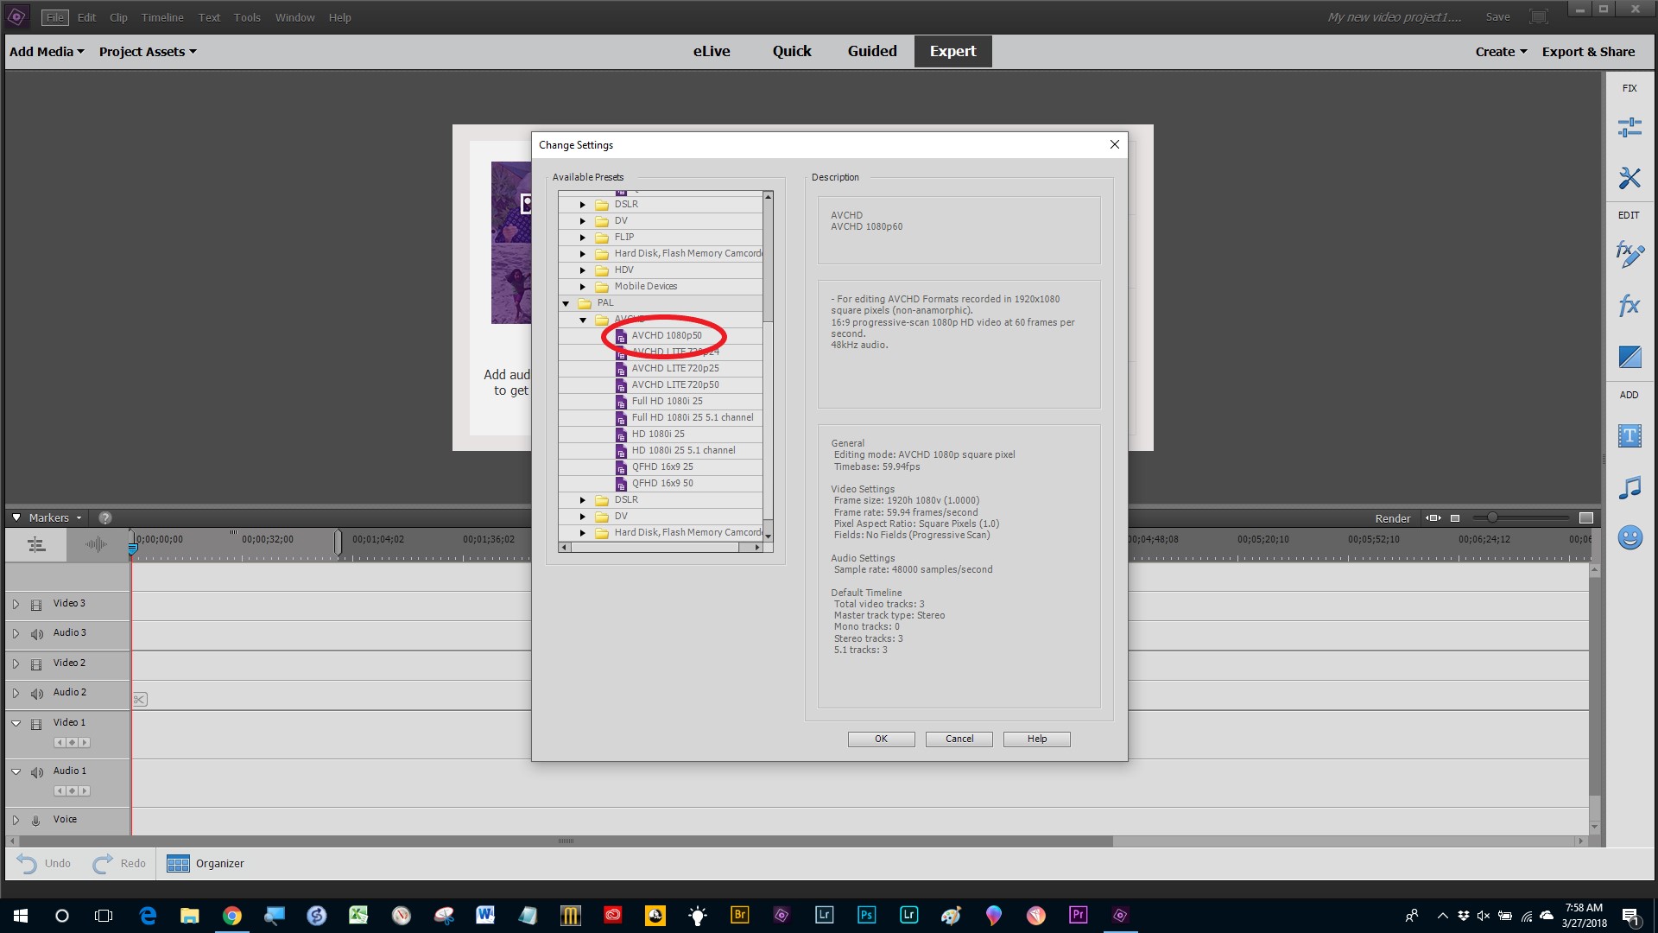Expand the DSLR folder above DV
1658x933 pixels.
tap(583, 205)
